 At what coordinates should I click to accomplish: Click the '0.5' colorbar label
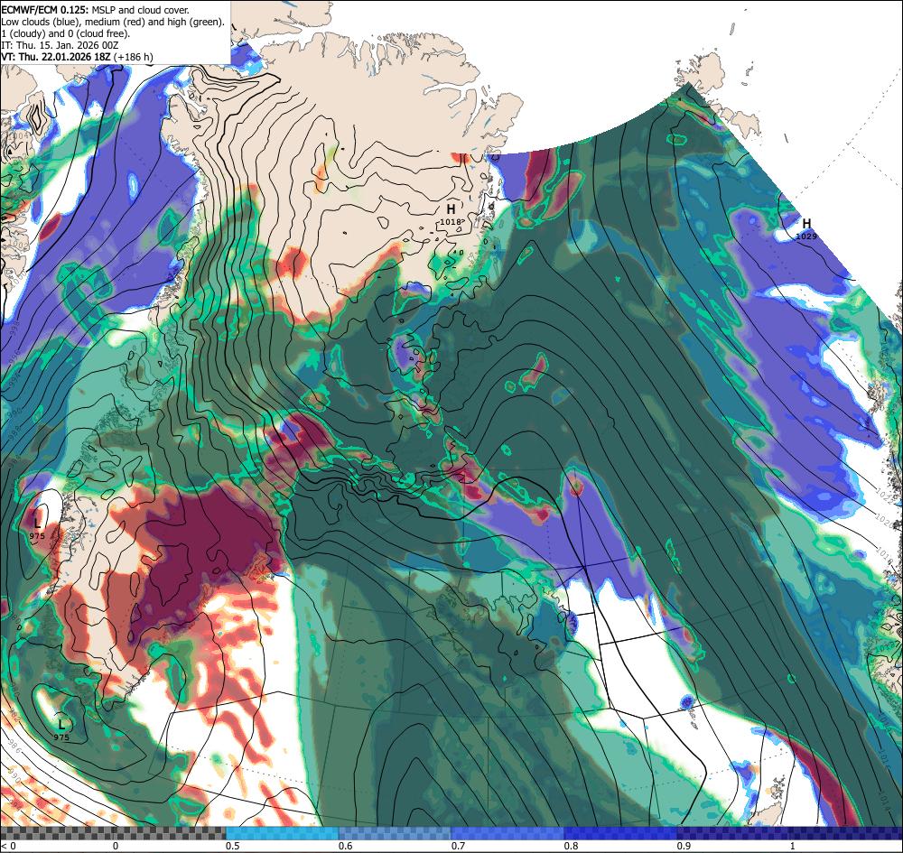click(233, 846)
